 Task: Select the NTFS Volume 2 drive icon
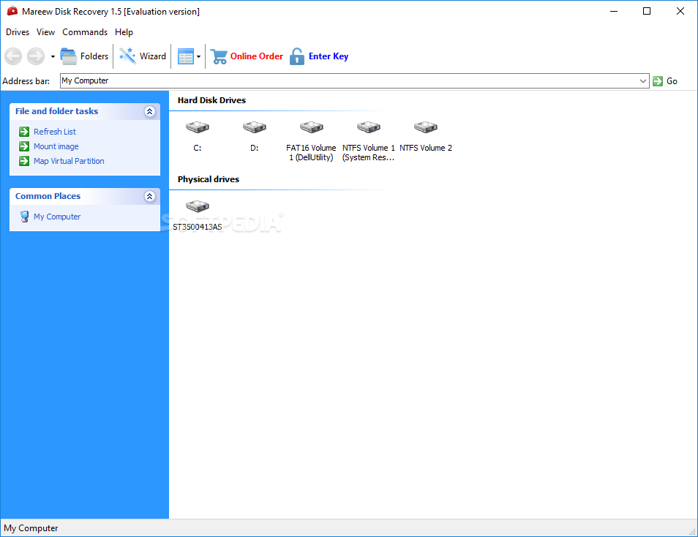click(x=426, y=127)
